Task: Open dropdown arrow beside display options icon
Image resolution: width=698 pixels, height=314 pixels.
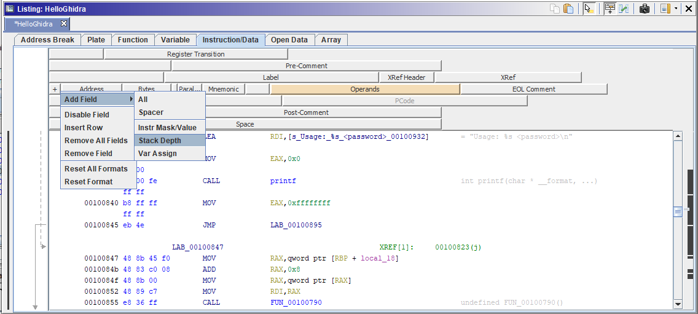Action: point(676,9)
